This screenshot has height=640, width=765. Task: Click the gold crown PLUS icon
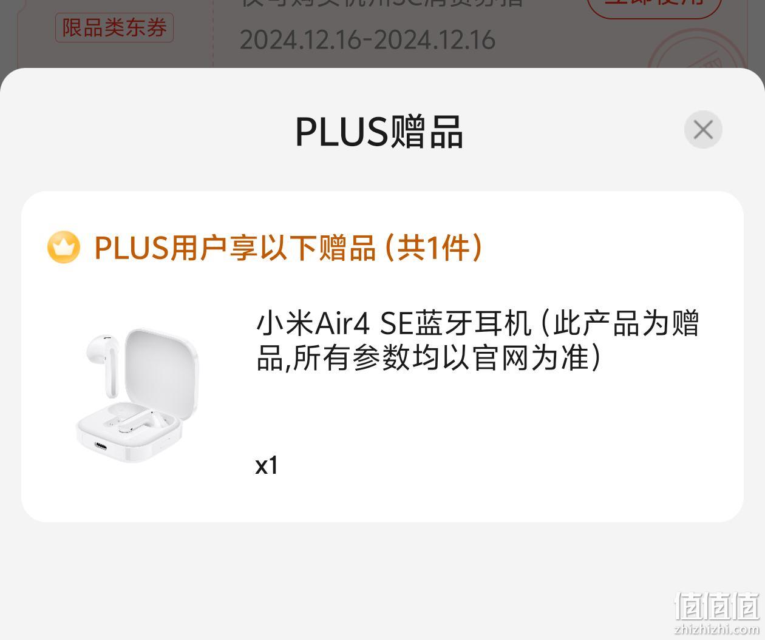(x=64, y=248)
